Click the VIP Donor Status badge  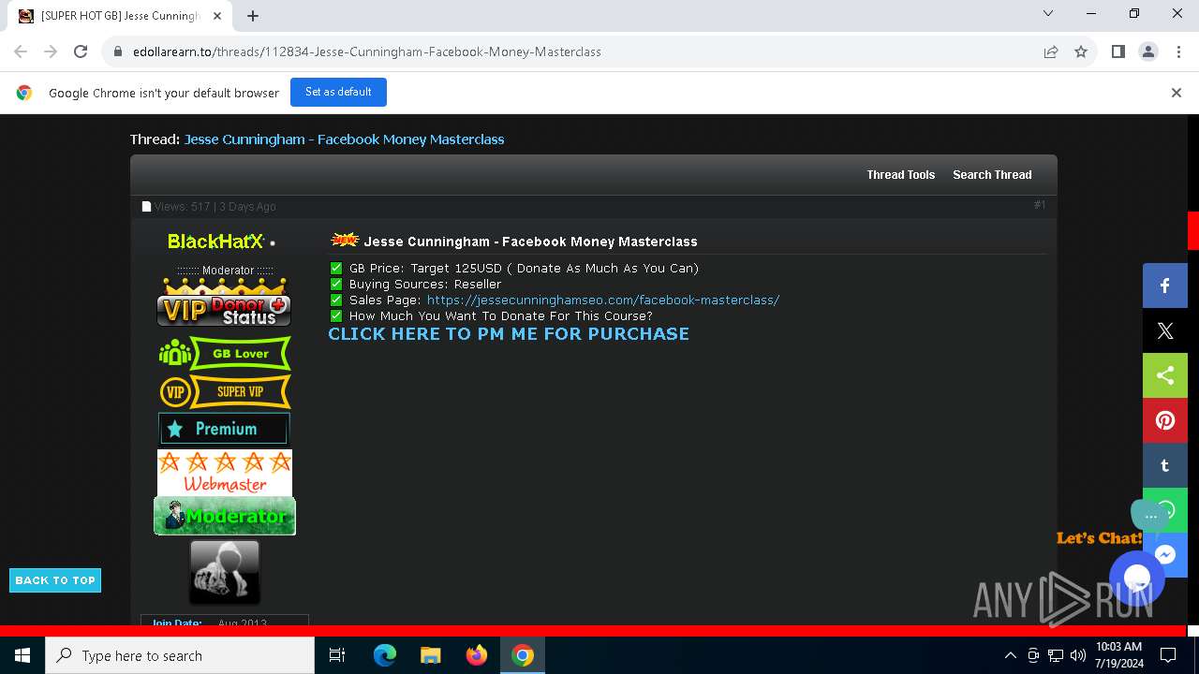[224, 303]
